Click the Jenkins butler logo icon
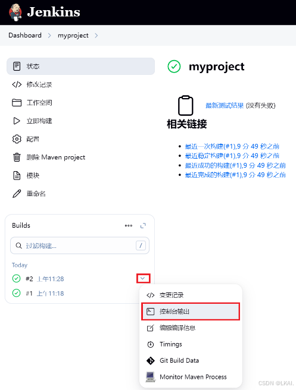Image resolution: width=296 pixels, height=390 pixels. [x=15, y=12]
